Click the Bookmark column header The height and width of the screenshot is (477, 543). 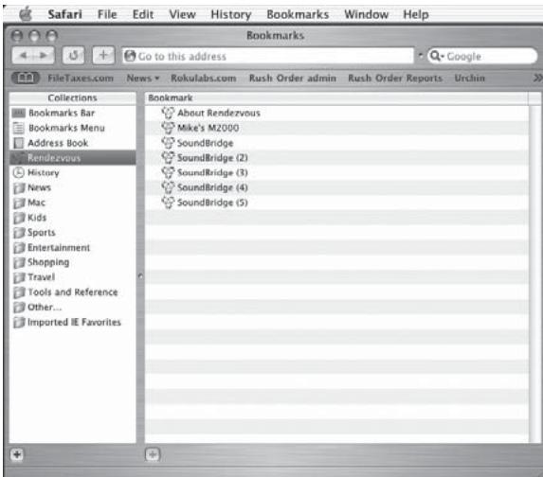(x=336, y=97)
